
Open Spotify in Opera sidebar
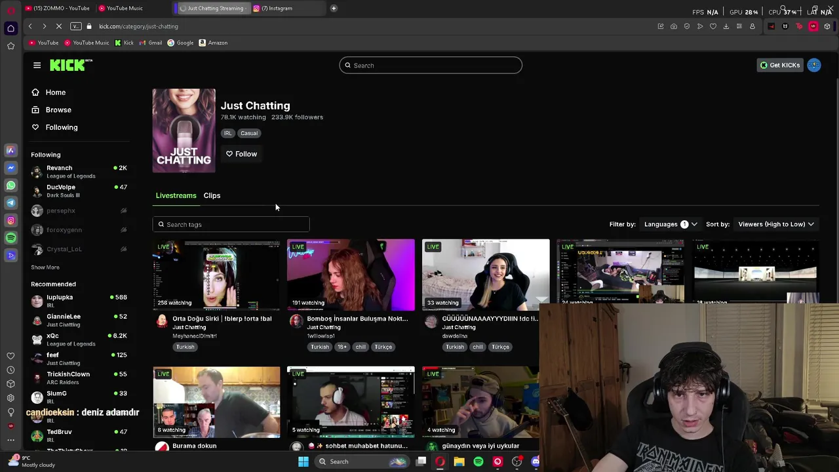click(x=10, y=237)
